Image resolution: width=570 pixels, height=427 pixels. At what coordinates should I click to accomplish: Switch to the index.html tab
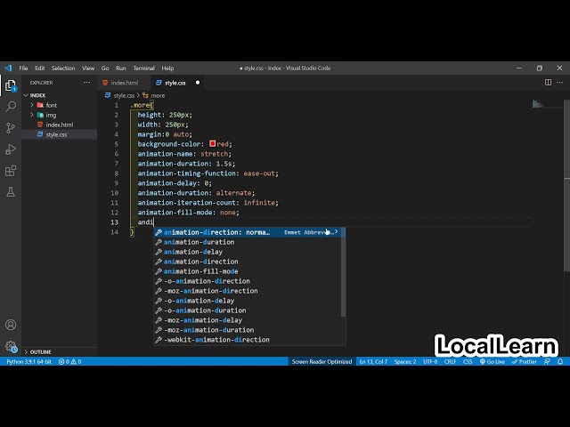(124, 83)
